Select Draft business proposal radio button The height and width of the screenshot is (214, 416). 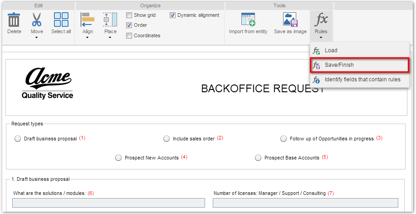pyautogui.click(x=18, y=139)
